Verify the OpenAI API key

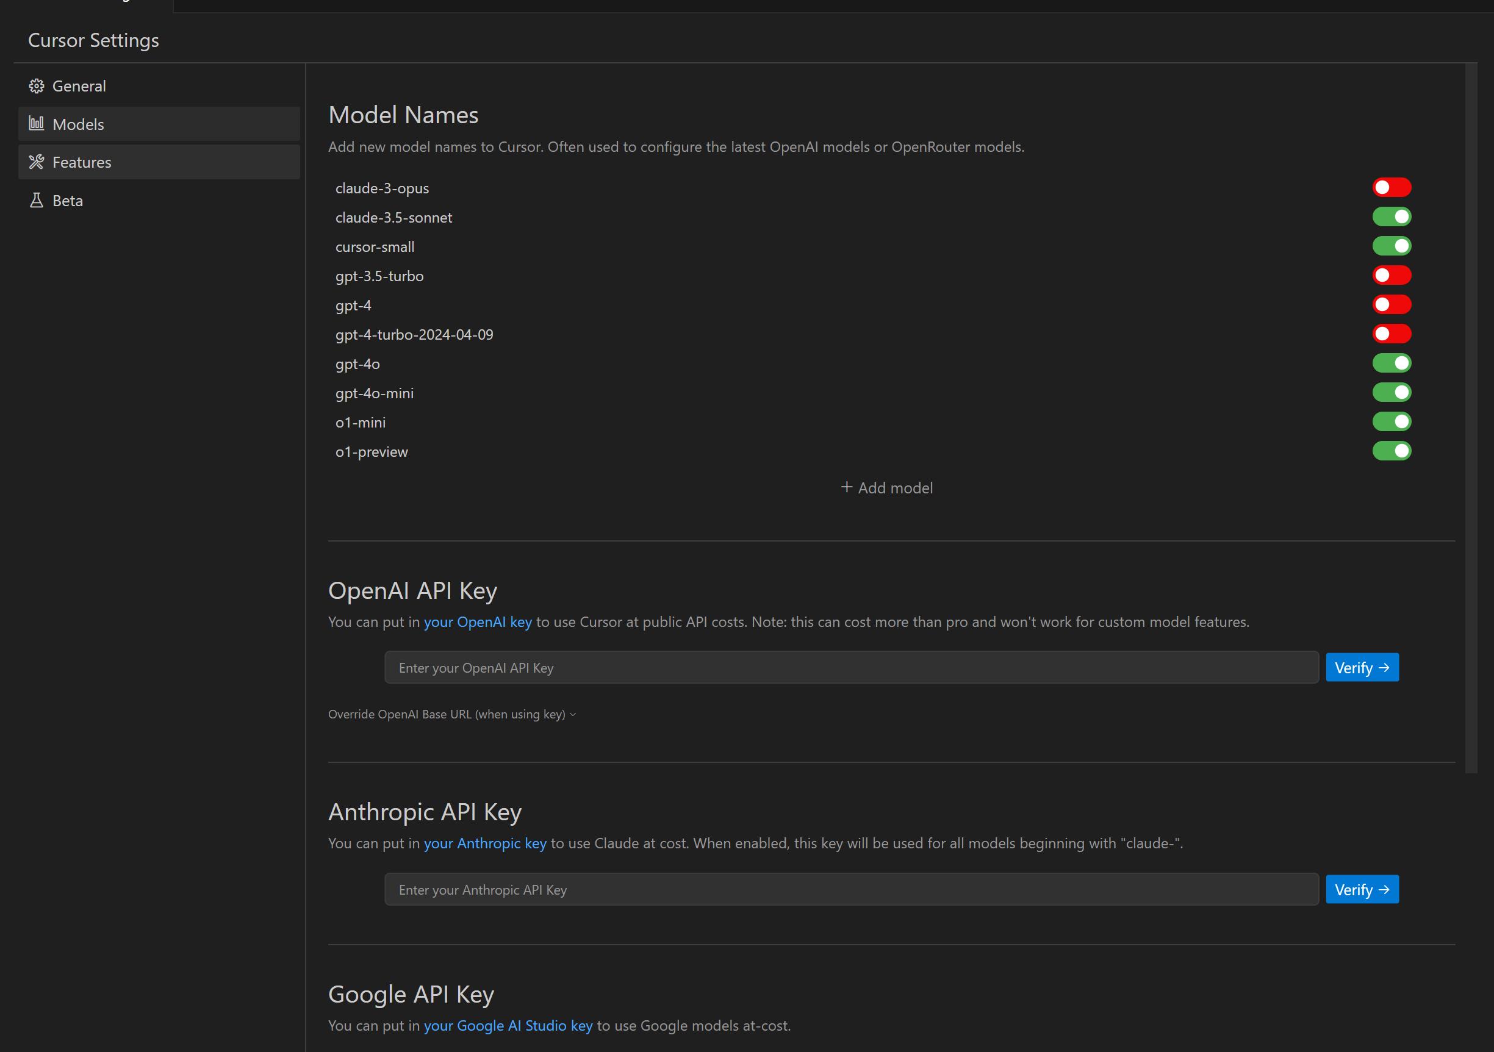tap(1362, 668)
